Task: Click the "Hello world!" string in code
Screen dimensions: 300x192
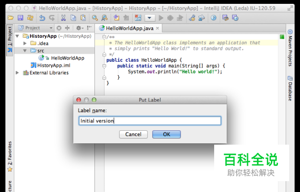Action: 198,72
